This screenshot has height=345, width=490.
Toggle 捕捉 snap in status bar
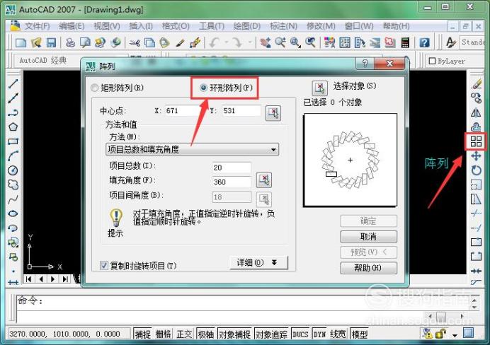(x=143, y=334)
